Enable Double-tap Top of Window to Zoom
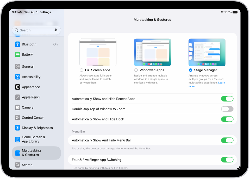The width and height of the screenshot is (250, 179). [x=227, y=109]
